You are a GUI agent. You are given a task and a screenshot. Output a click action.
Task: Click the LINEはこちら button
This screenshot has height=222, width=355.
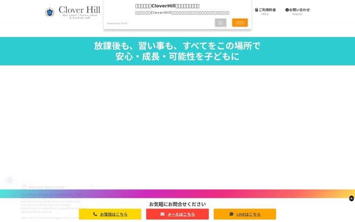pyautogui.click(x=245, y=214)
